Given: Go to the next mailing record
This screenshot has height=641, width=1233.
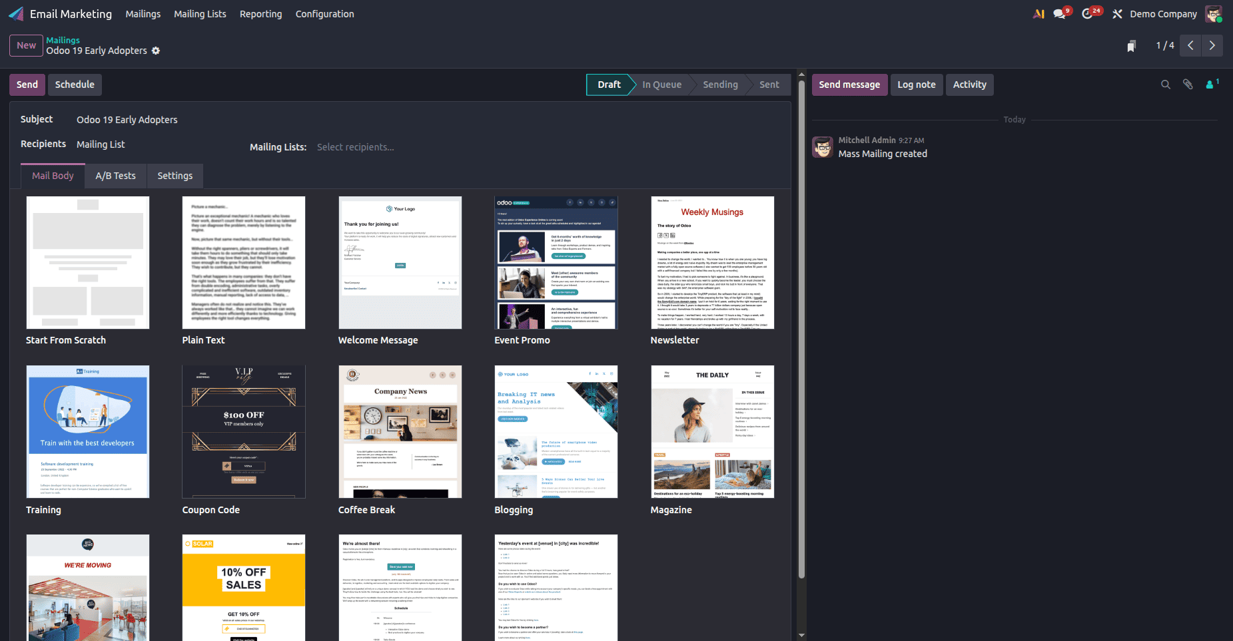Looking at the screenshot, I should 1212,45.
